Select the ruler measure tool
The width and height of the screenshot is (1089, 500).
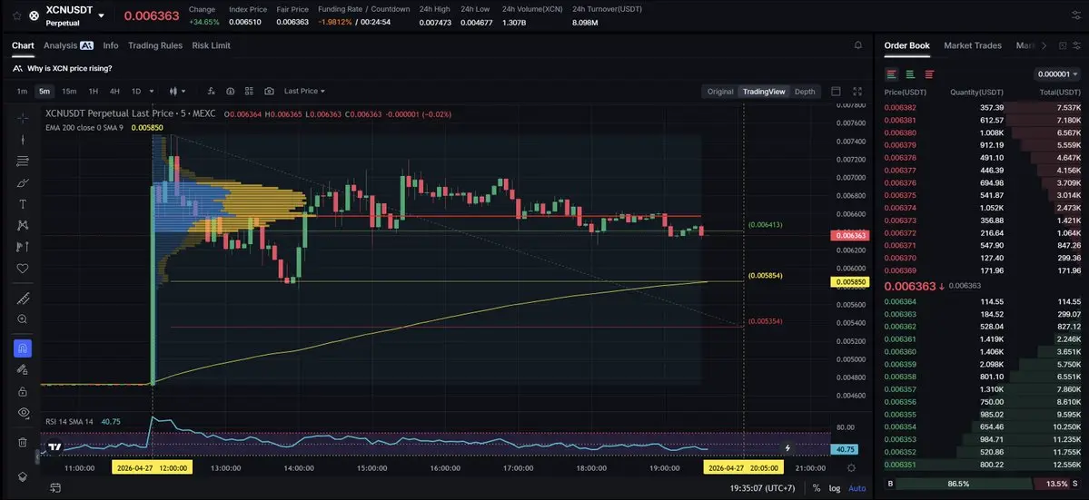tap(22, 299)
